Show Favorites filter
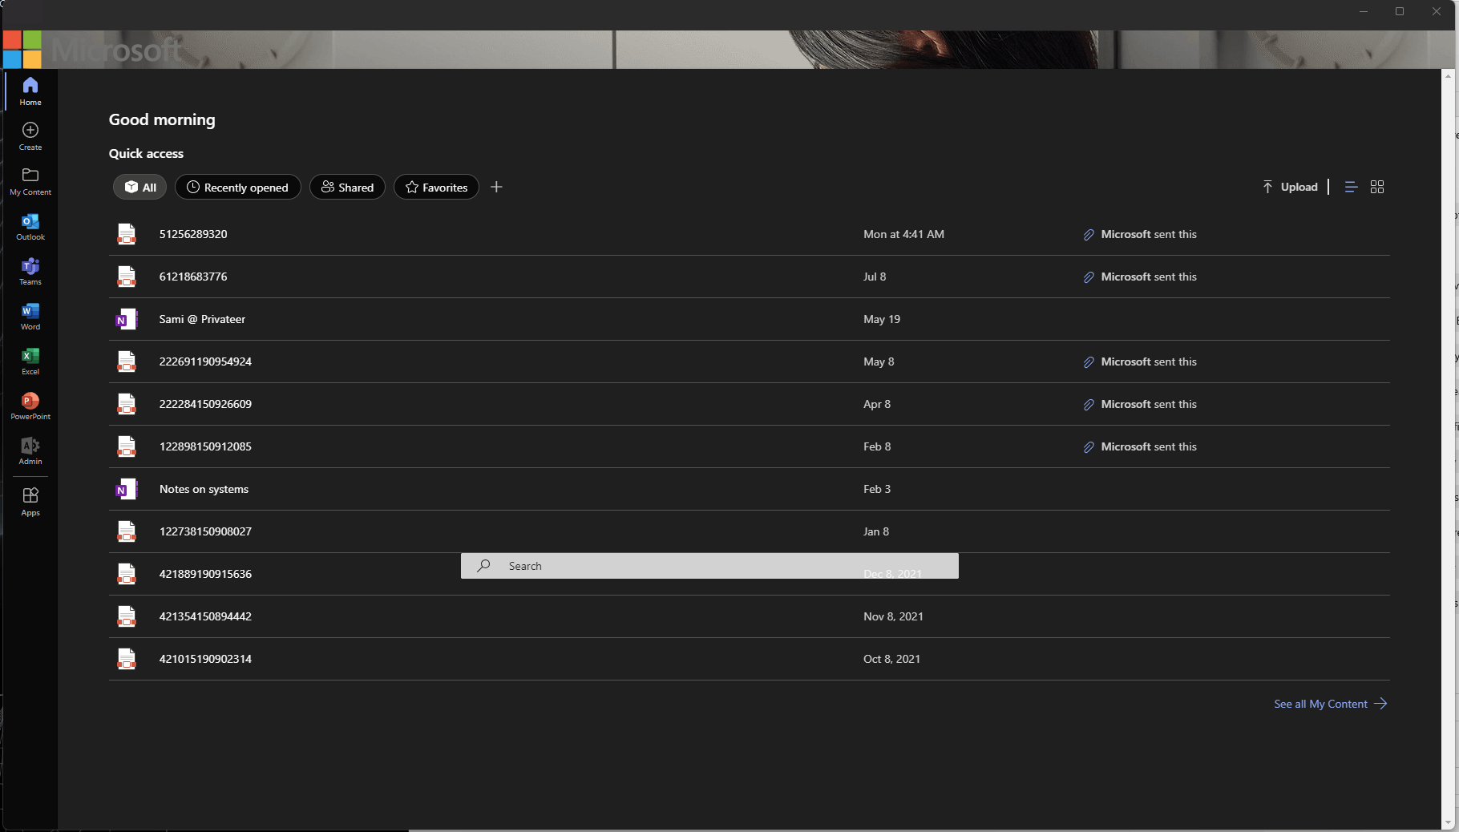This screenshot has height=832, width=1459. [436, 187]
